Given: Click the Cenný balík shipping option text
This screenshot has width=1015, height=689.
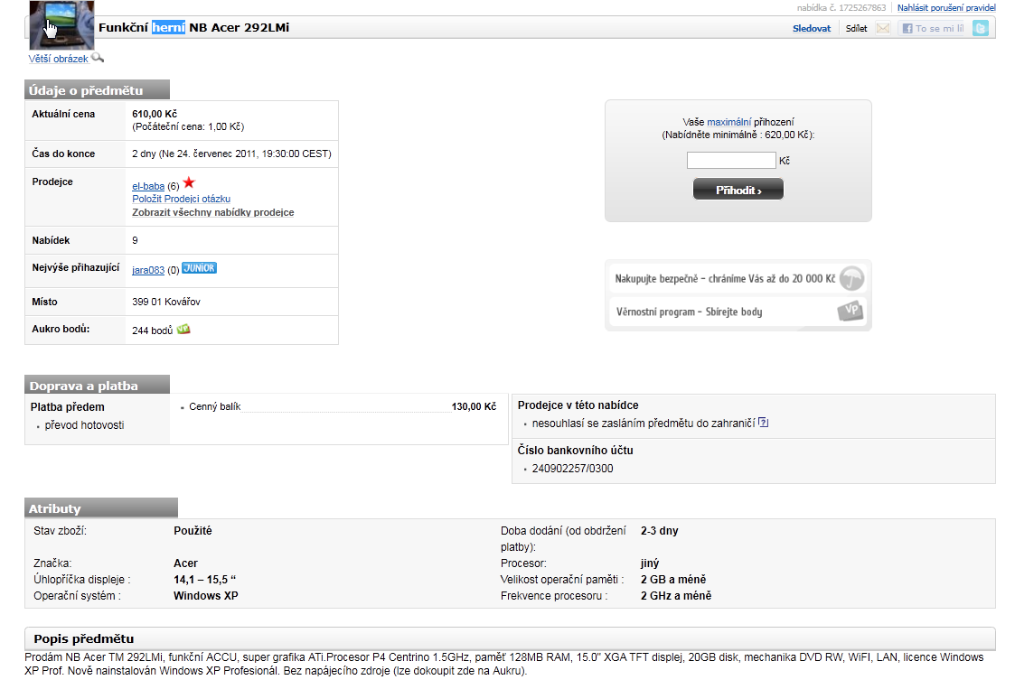Looking at the screenshot, I should tap(215, 406).
